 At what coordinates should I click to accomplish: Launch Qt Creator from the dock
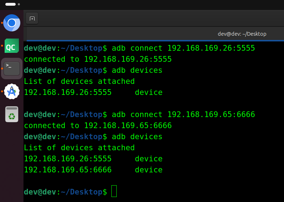(12, 46)
